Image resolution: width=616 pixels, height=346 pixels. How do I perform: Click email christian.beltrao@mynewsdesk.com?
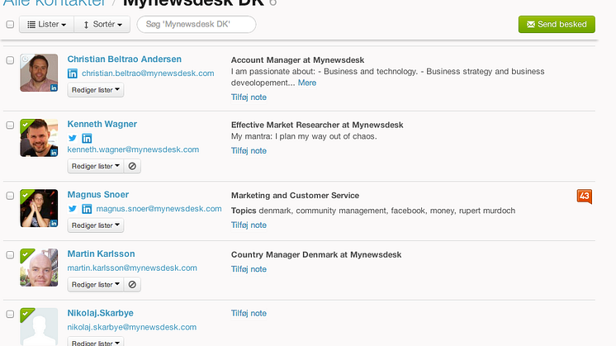pyautogui.click(x=148, y=73)
